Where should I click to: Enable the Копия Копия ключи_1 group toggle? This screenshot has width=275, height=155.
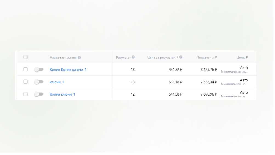point(39,70)
